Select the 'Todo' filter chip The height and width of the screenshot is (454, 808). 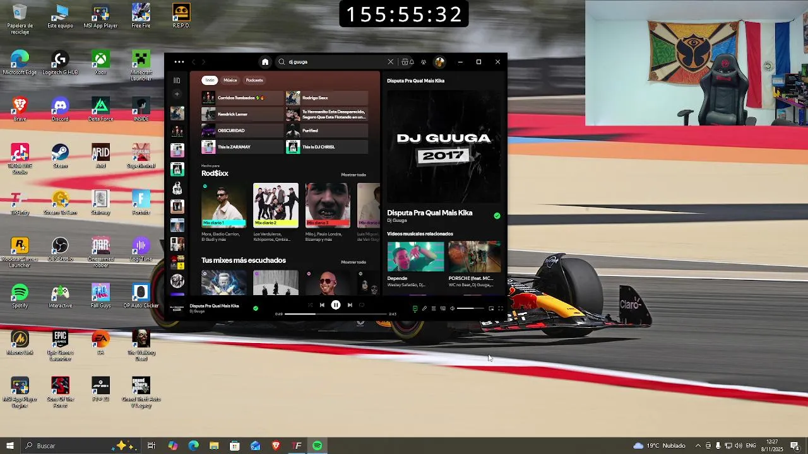point(210,80)
